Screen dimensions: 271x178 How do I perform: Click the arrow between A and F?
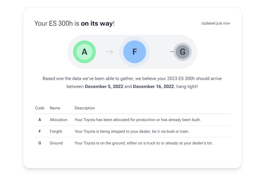pyautogui.click(x=110, y=52)
